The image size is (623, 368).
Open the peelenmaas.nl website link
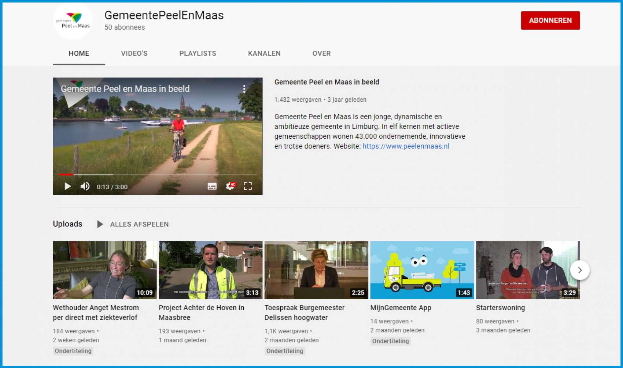(406, 146)
